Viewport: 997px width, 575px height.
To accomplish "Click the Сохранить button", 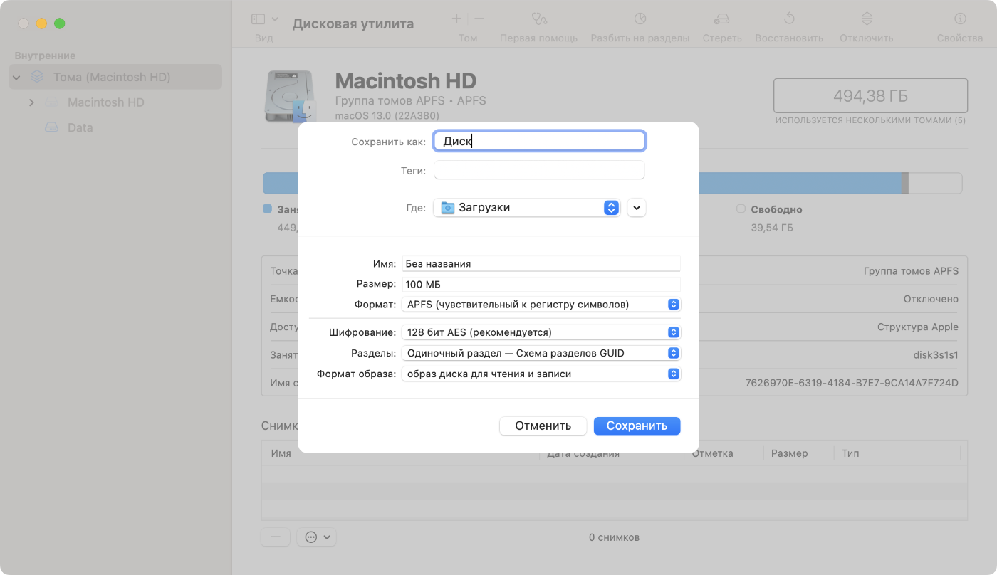I will click(637, 426).
